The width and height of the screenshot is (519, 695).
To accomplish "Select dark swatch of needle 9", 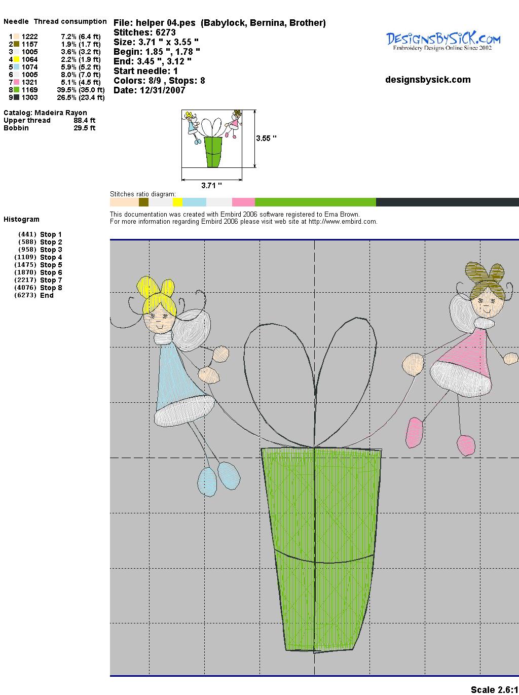I will 17,97.
